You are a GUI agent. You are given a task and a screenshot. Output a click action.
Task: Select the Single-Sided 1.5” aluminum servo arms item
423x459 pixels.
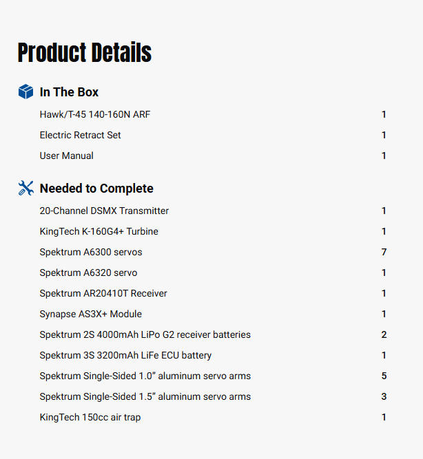coord(145,396)
